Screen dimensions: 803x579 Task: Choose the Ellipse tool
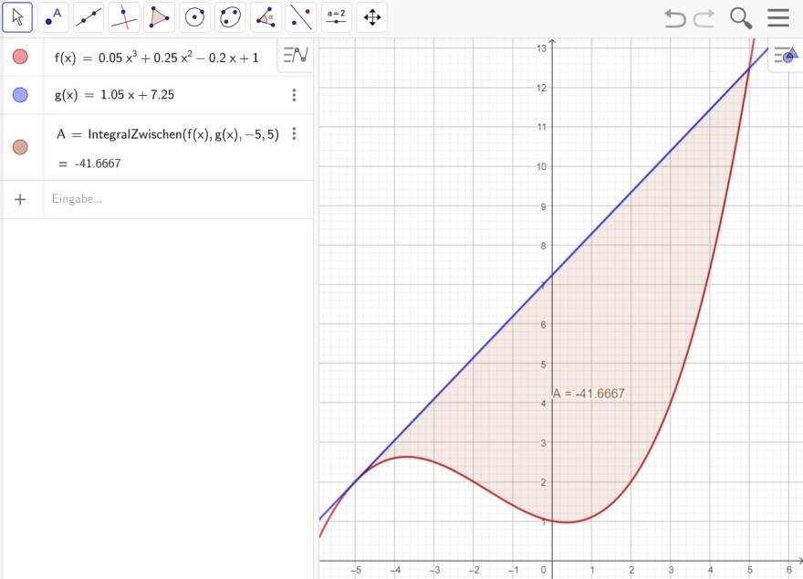click(x=230, y=17)
